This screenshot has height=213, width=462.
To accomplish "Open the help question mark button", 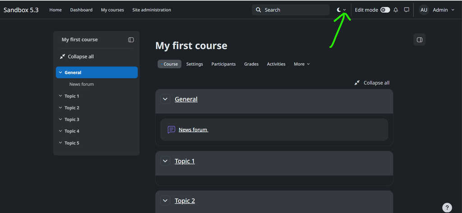I will tap(447, 207).
